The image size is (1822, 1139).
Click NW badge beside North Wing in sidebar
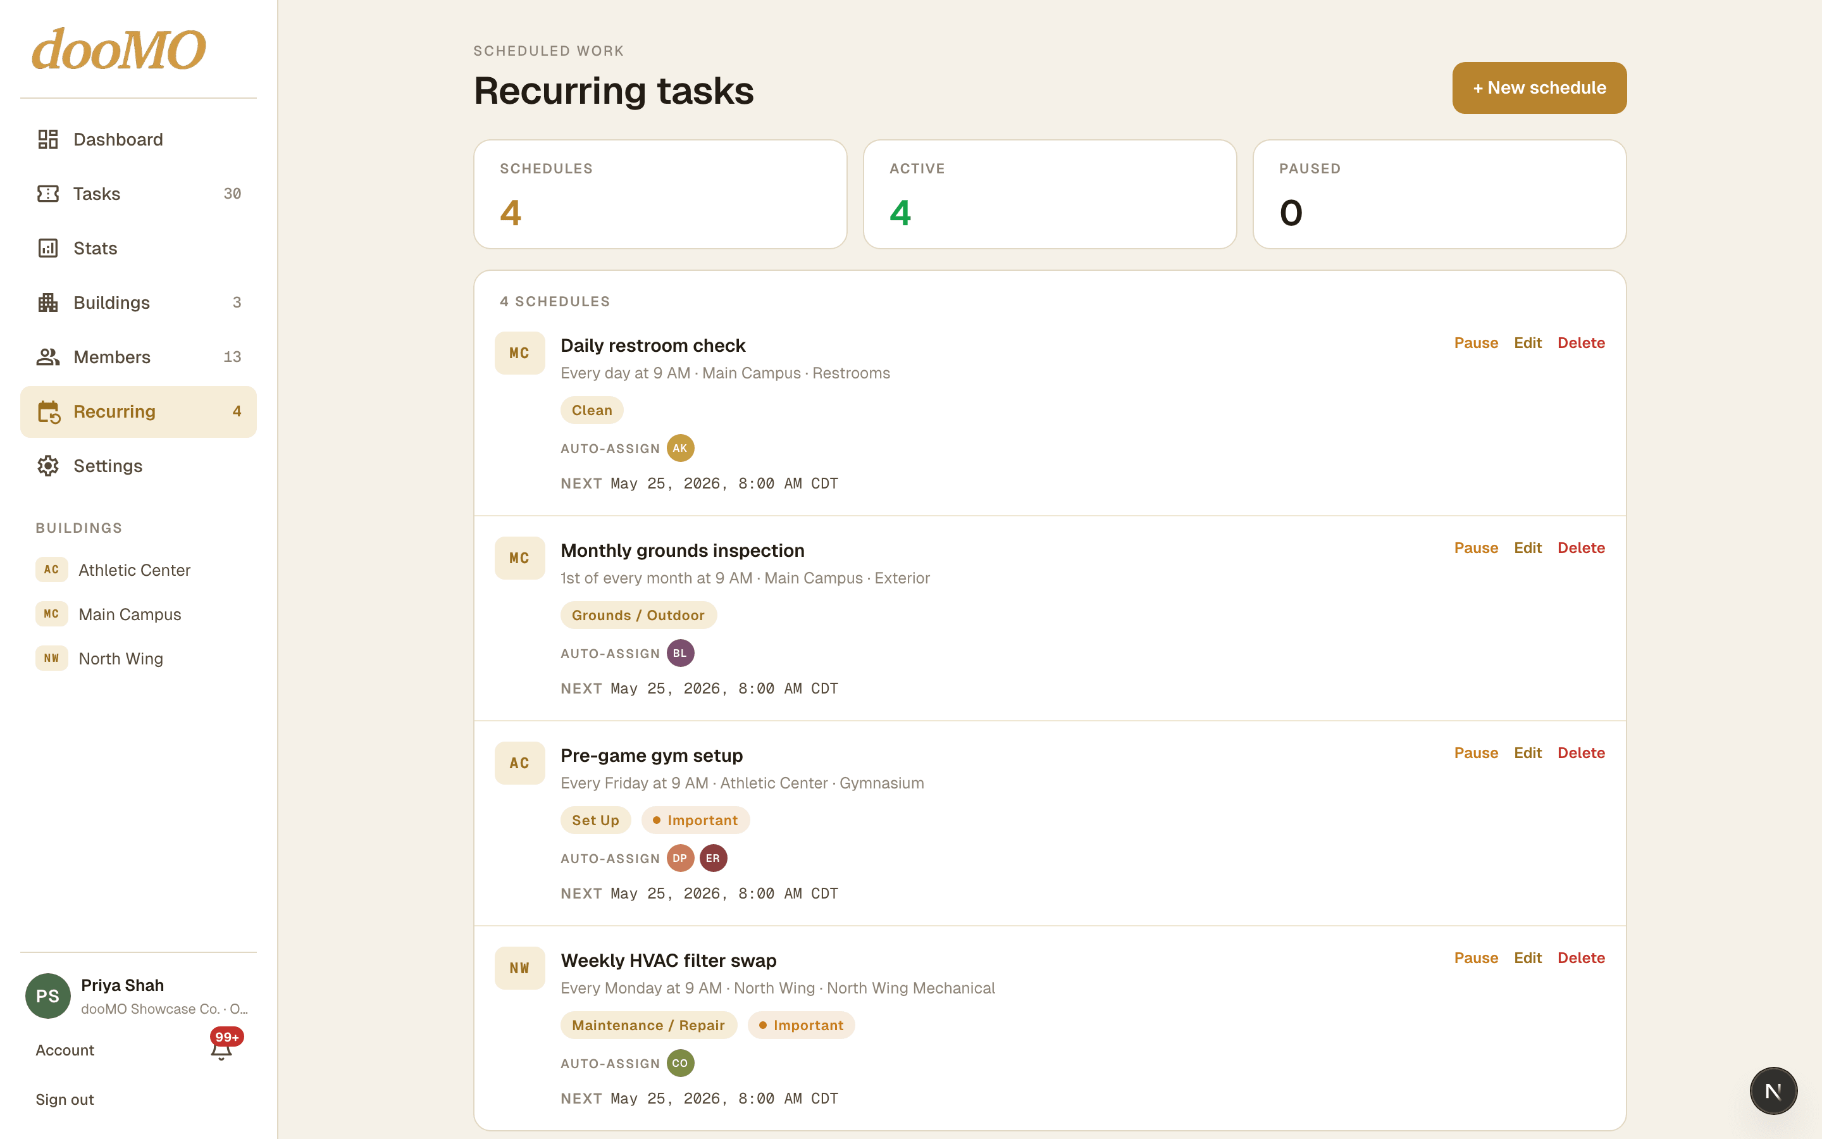click(x=51, y=658)
